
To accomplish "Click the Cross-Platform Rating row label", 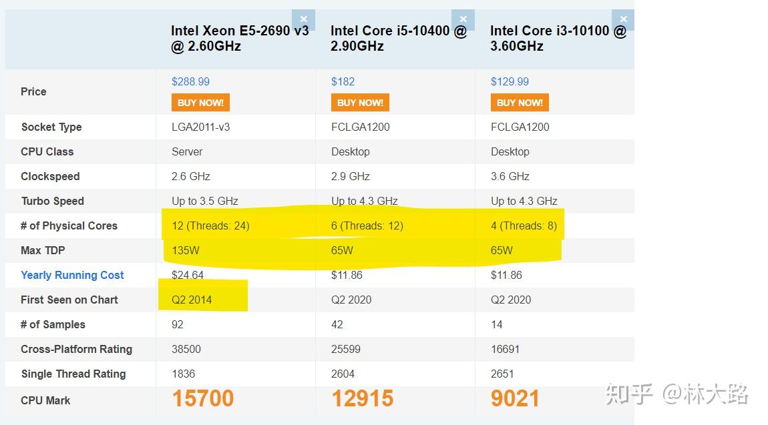I will coord(76,349).
